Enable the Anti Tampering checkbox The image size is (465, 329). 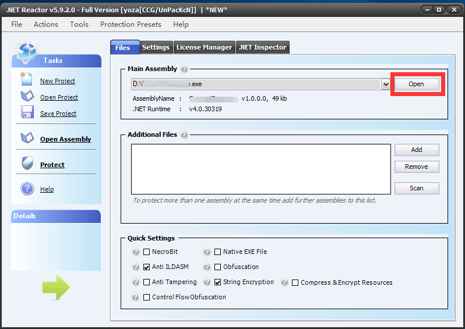[146, 282]
